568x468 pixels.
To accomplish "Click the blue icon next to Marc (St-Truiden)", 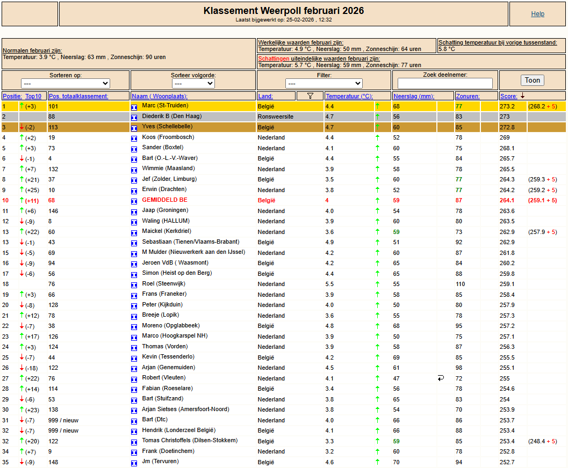I will click(134, 107).
